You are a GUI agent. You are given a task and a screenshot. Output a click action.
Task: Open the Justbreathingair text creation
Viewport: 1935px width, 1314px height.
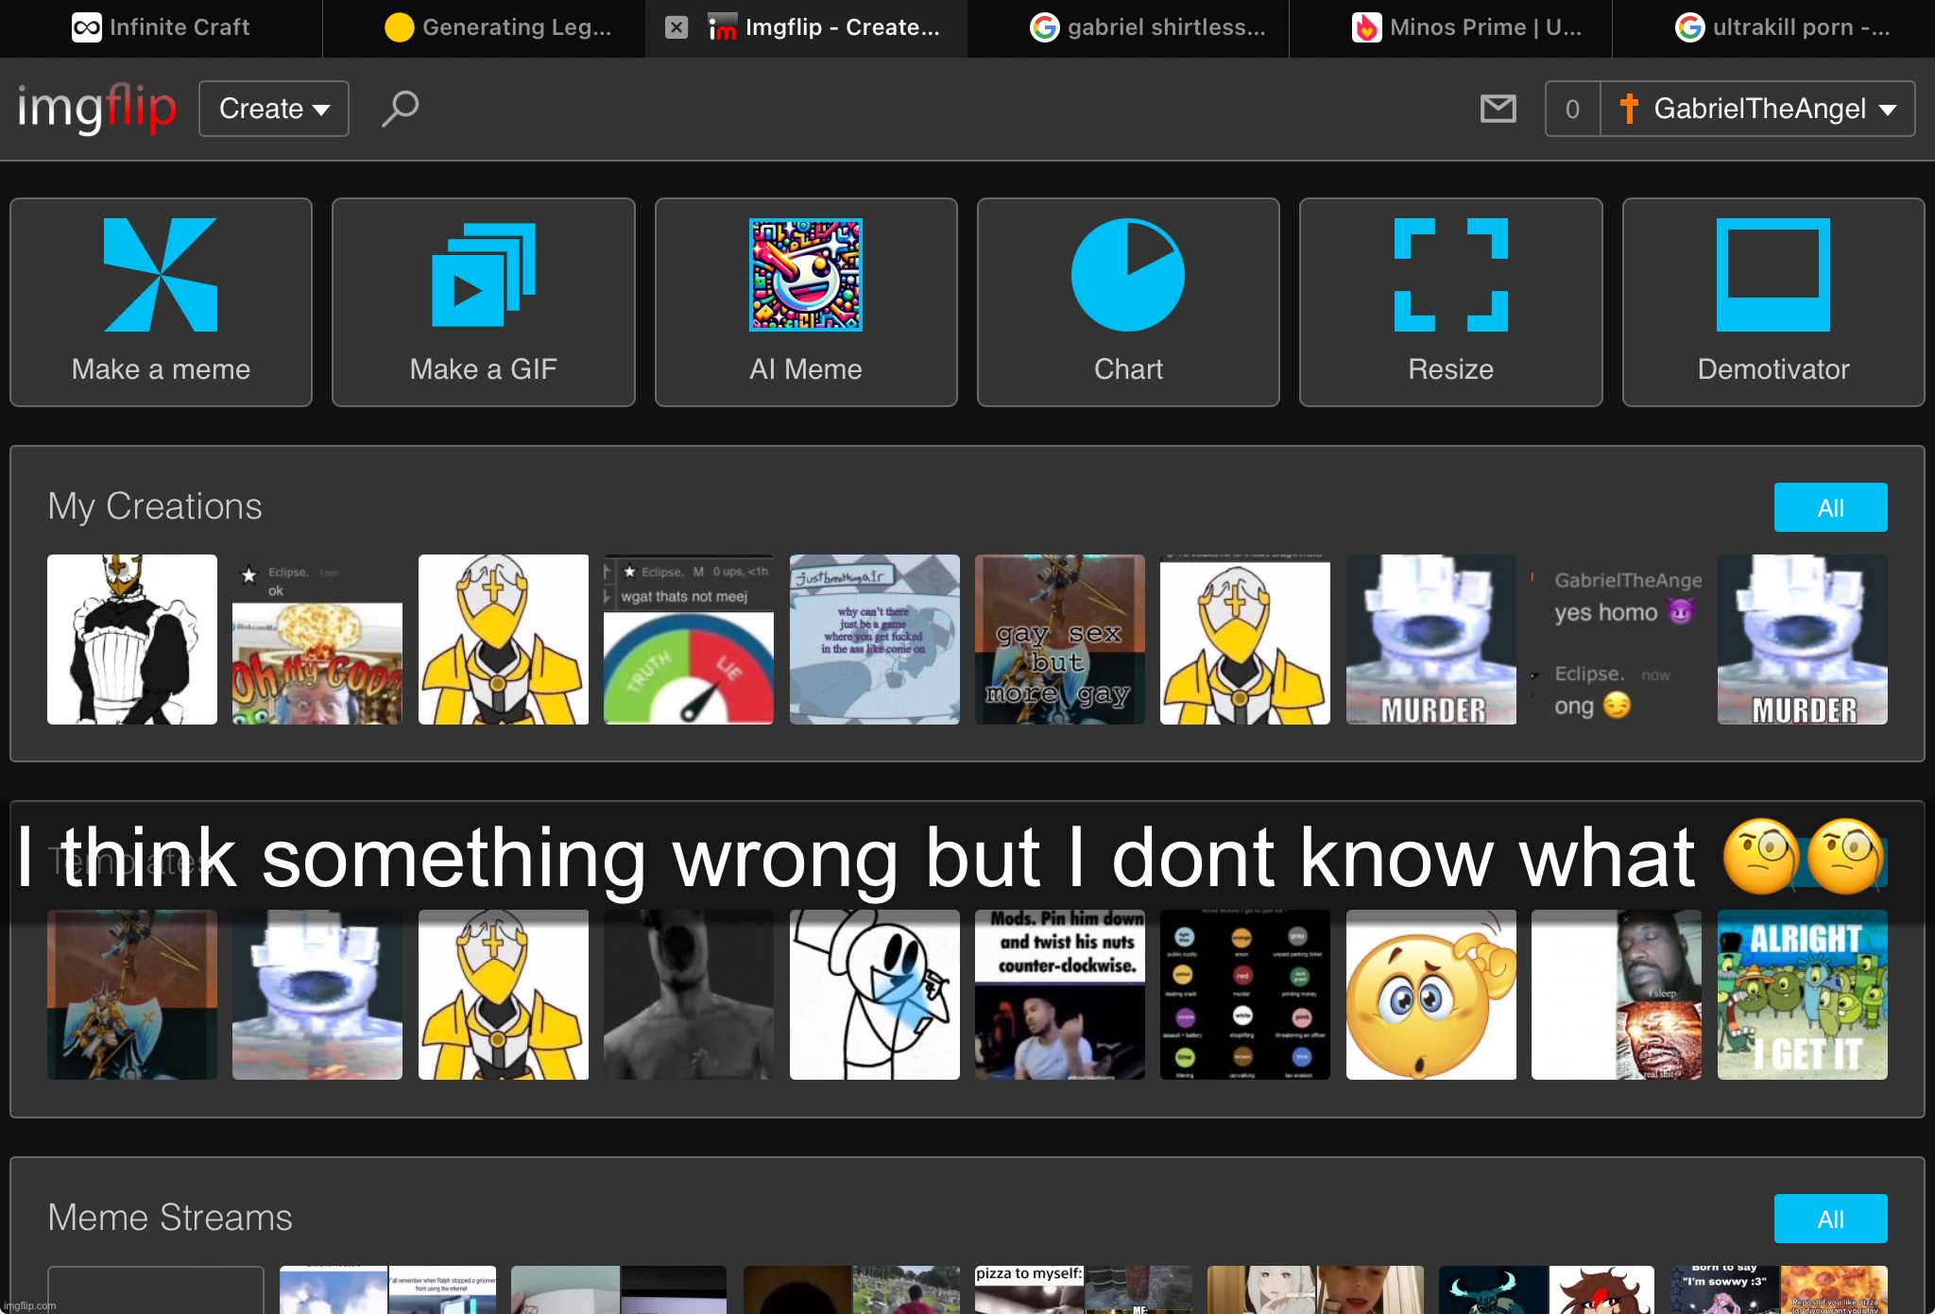[x=875, y=640]
